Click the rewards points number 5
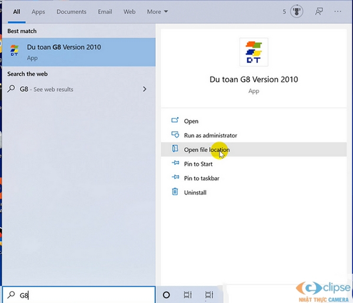The image size is (353, 303). pyautogui.click(x=284, y=12)
